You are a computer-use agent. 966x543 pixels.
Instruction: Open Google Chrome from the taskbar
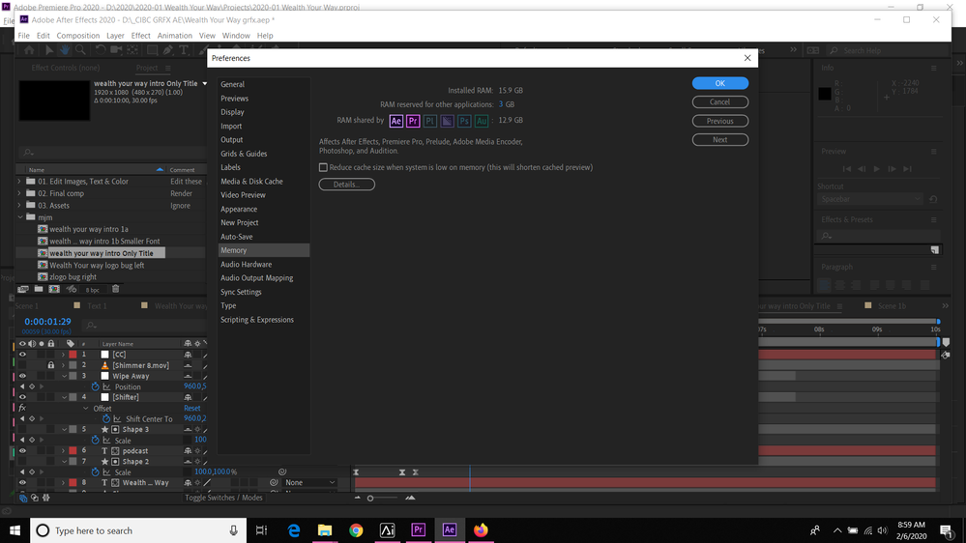pos(356,530)
